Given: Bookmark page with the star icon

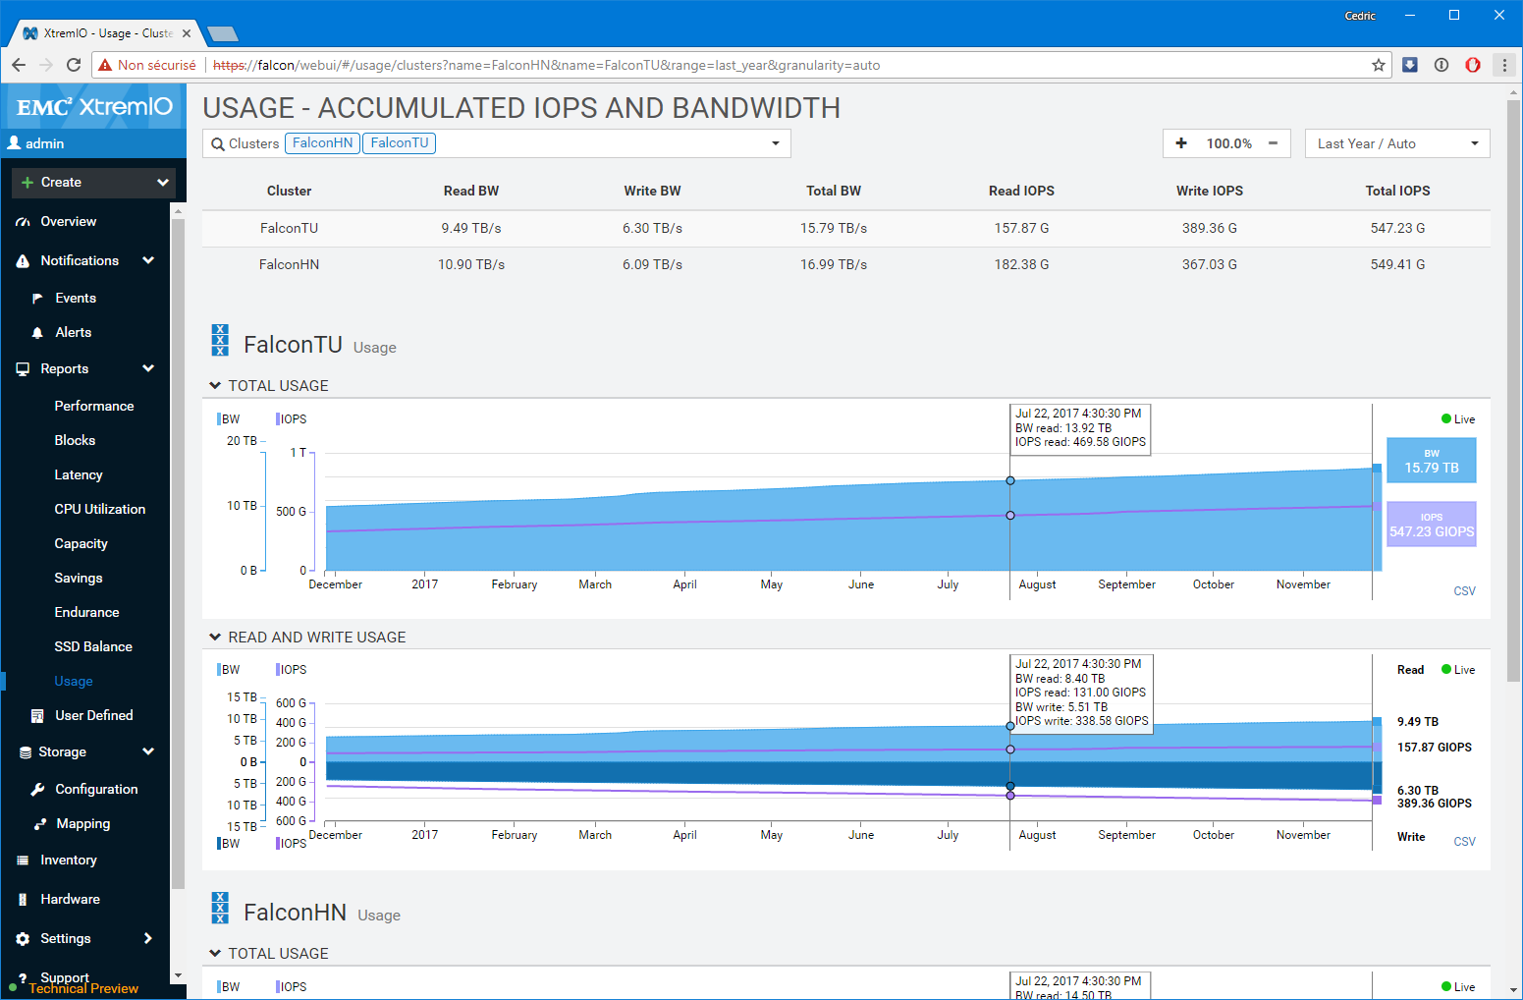Looking at the screenshot, I should pos(1379,65).
